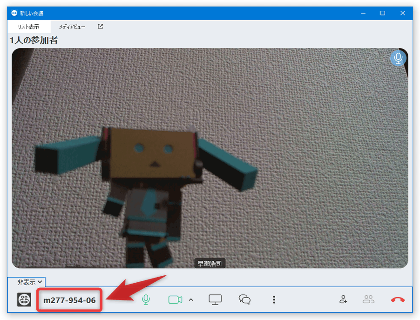Collapse the toolbar with the 非表示 button
This screenshot has width=420, height=320.
pos(29,282)
